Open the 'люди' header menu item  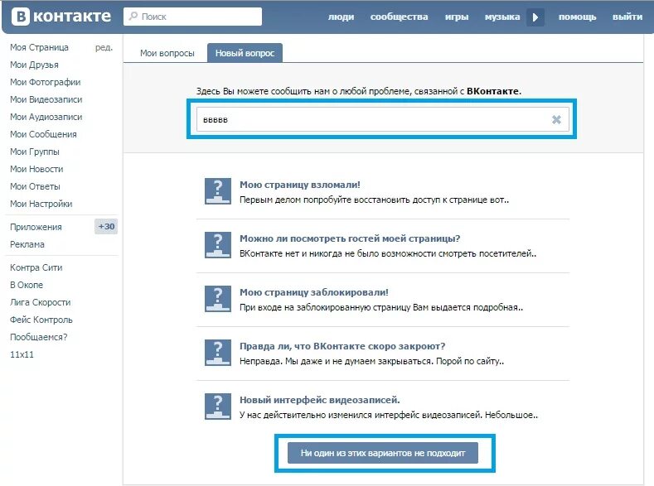tap(341, 17)
